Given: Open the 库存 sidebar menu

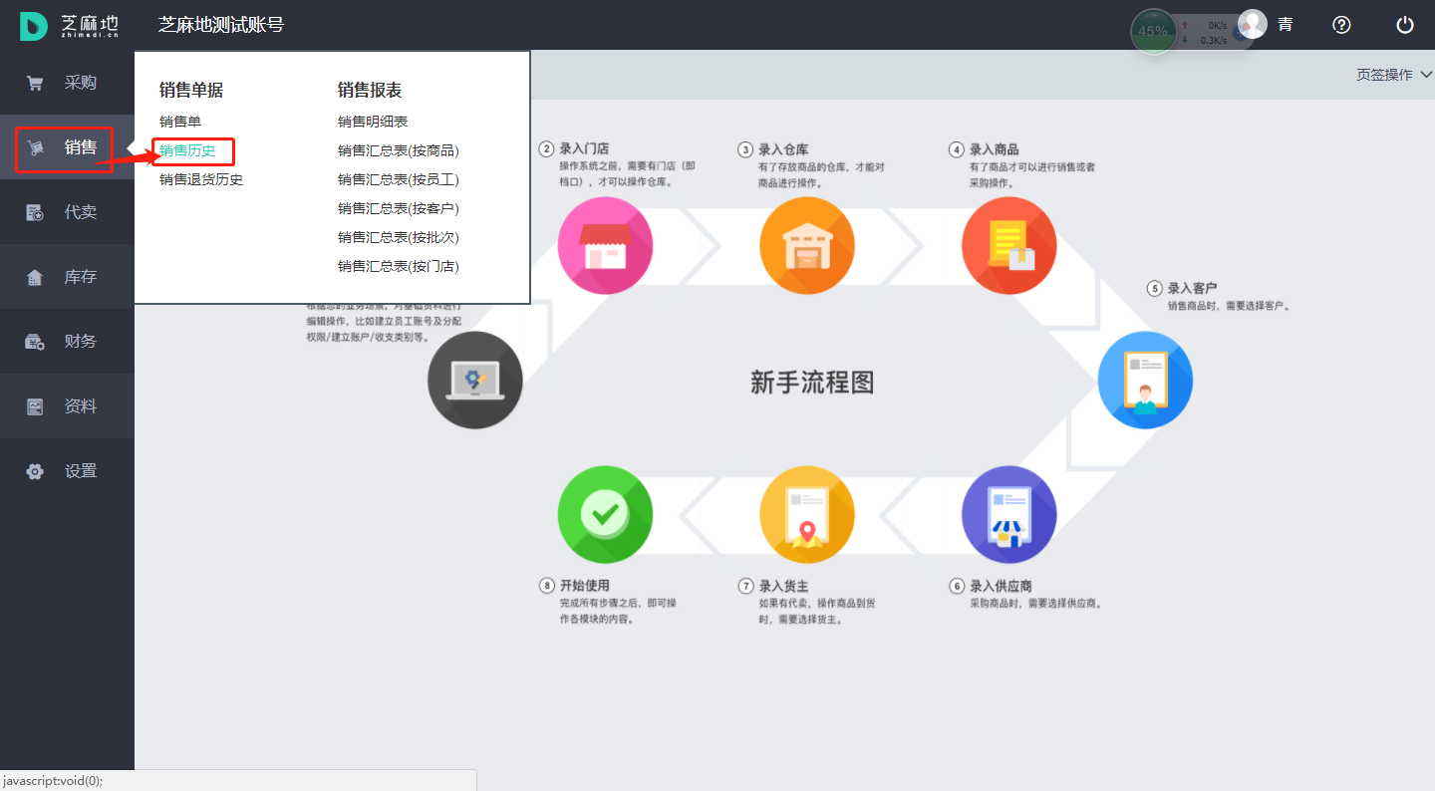Looking at the screenshot, I should (x=67, y=277).
